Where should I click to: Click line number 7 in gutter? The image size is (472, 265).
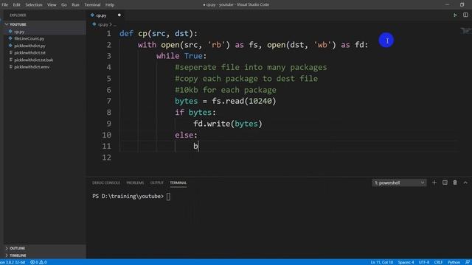pos(108,101)
